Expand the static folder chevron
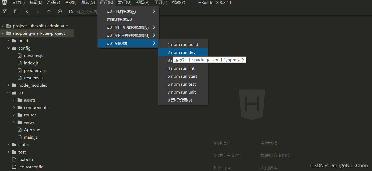The height and width of the screenshot is (171, 372). [8, 145]
